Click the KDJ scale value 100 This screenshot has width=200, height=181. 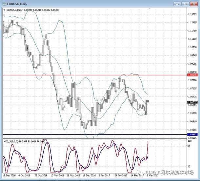[x=190, y=141]
